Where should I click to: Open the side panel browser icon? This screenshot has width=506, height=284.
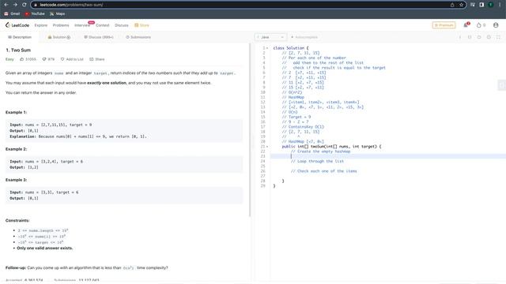(481, 5)
